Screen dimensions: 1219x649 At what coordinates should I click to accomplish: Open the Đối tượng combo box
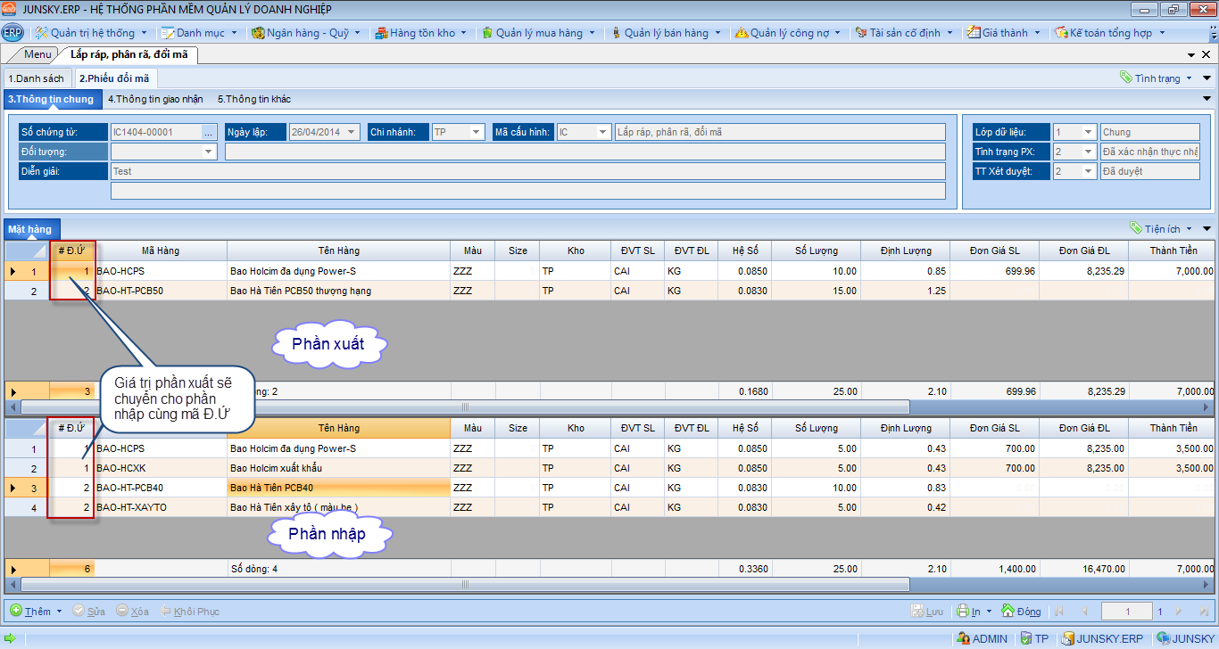pyautogui.click(x=209, y=152)
